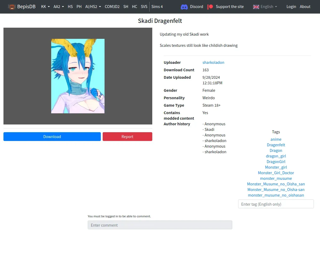Open the SH section
This screenshot has height=266, width=320.
click(126, 7)
